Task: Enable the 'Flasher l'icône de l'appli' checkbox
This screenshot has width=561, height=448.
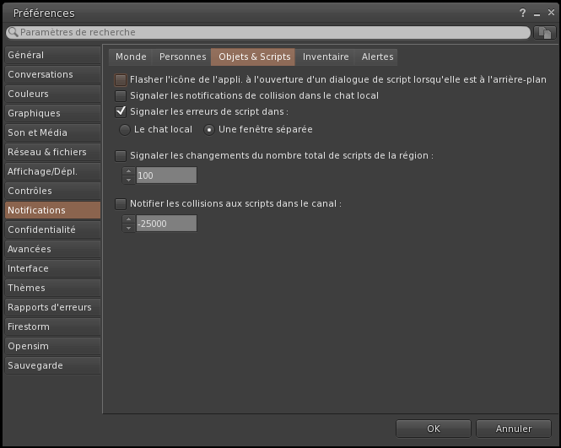Action: (121, 80)
